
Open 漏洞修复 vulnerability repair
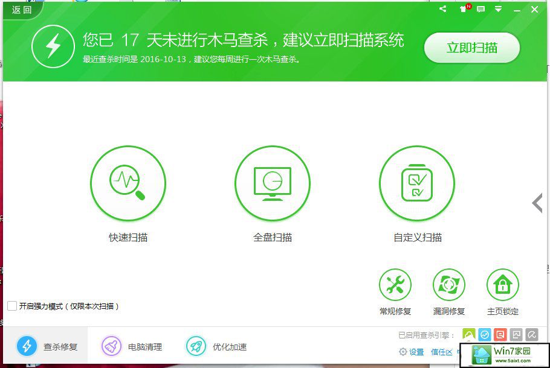click(x=449, y=285)
